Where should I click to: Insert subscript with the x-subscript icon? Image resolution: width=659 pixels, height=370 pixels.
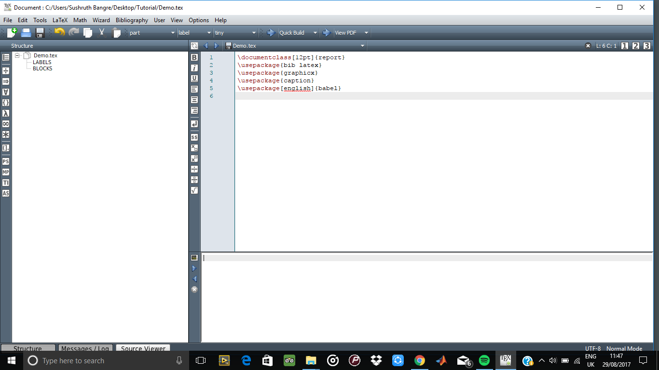point(194,148)
